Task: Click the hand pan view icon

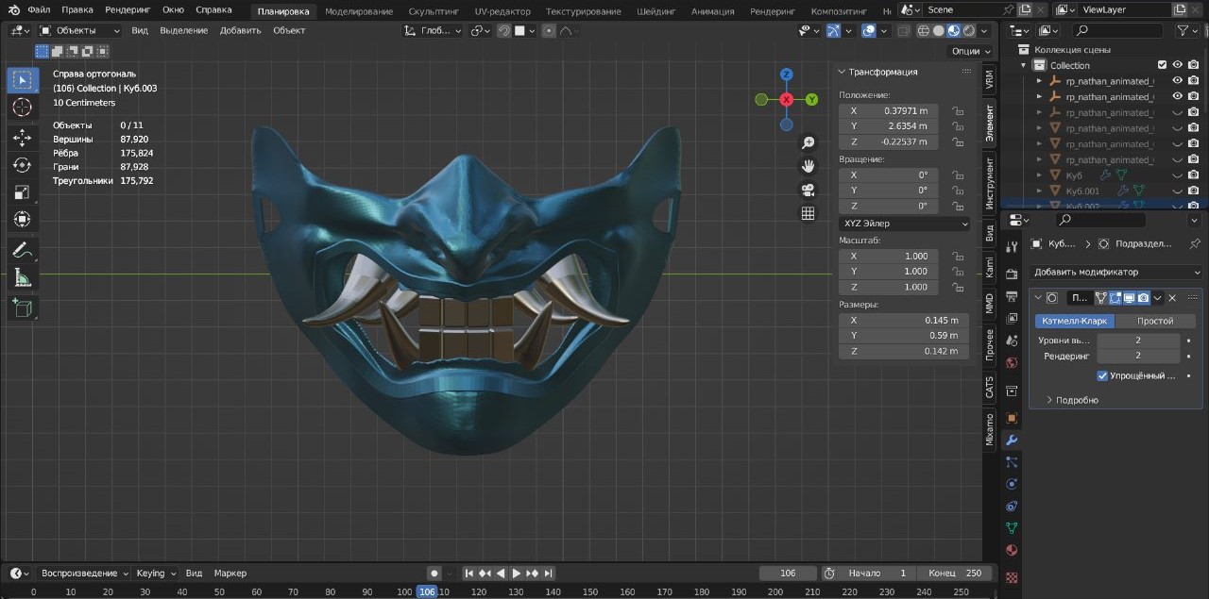Action: point(809,166)
